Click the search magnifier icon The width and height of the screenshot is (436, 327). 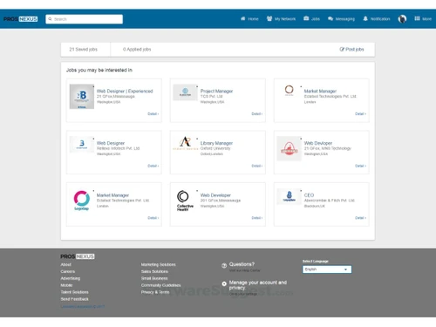pyautogui.click(x=50, y=19)
